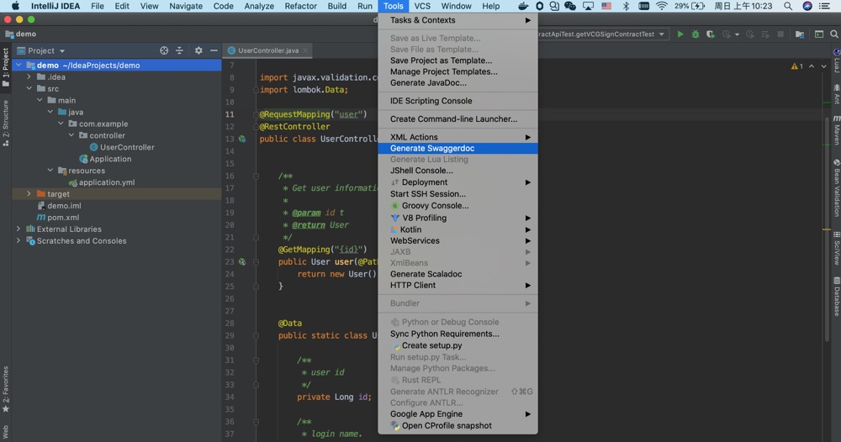Screen dimensions: 841x442
Task: Collapse the demo project root node
Action: [19, 65]
